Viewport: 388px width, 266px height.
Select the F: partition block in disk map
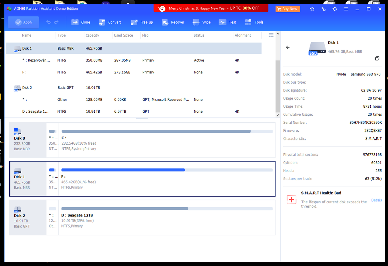167,179
